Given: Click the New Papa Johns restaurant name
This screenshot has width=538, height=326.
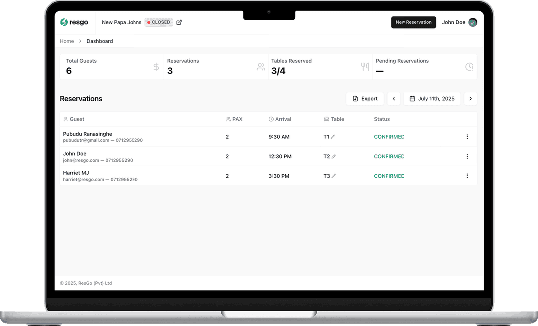Looking at the screenshot, I should tap(122, 22).
